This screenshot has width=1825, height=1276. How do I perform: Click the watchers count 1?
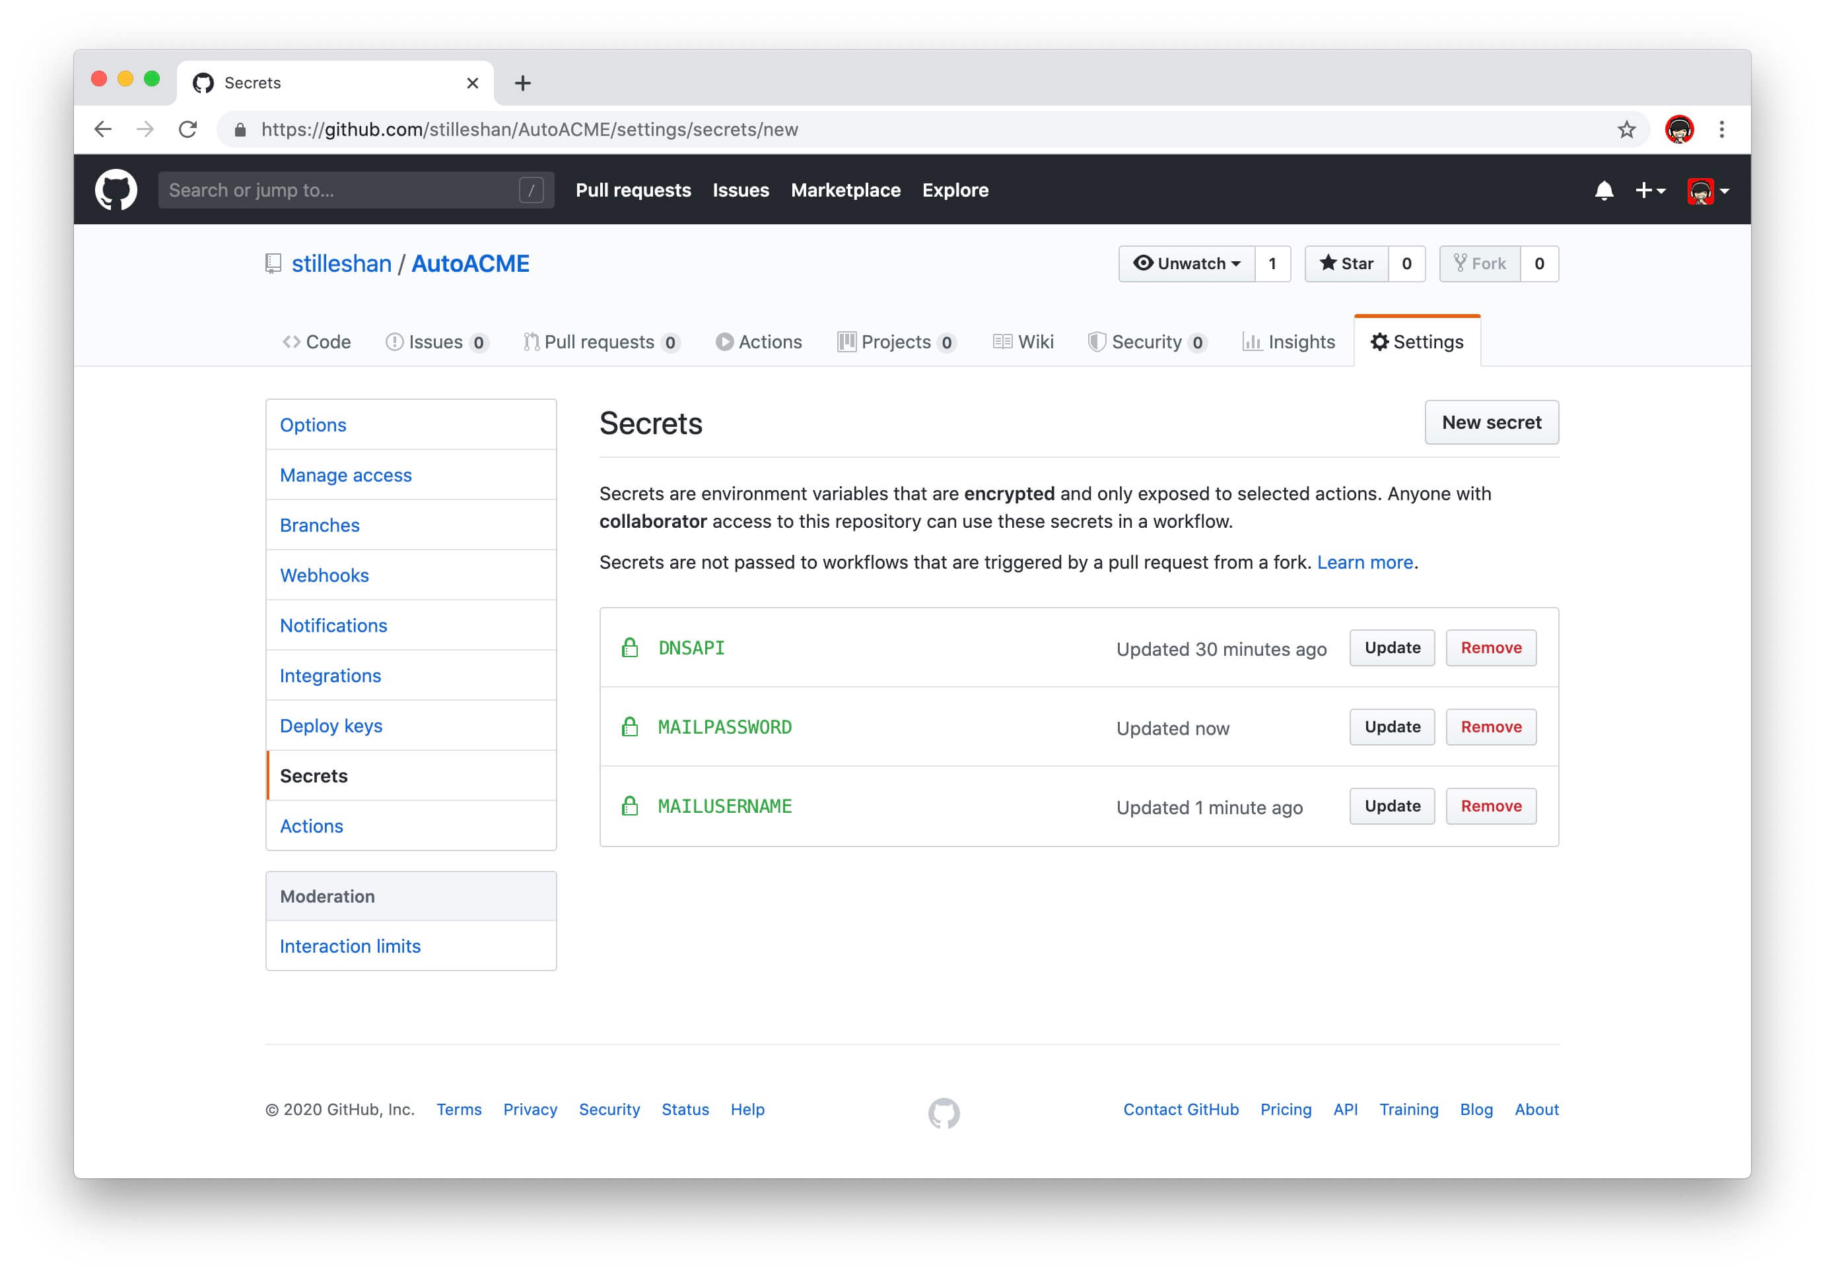pos(1272,264)
